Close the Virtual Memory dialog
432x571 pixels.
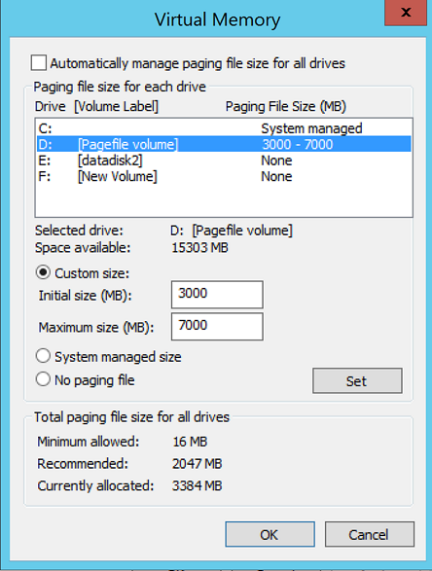pyautogui.click(x=406, y=13)
